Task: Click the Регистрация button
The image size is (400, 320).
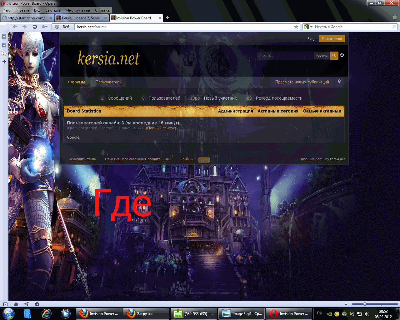Action: tap(332, 39)
